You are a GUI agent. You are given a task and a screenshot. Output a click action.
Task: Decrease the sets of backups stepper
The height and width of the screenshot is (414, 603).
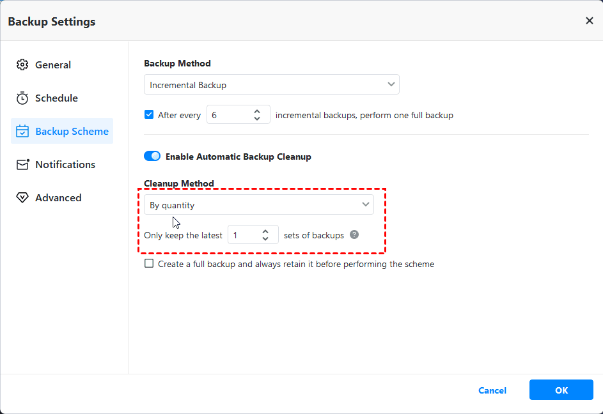point(265,239)
